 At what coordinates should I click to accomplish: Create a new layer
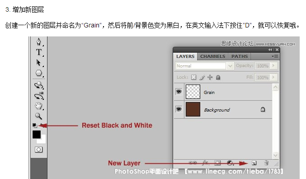click(254, 163)
